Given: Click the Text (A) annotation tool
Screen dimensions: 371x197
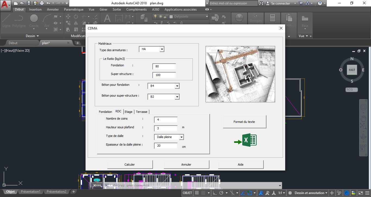Looking at the screenshot, I should (107, 18).
